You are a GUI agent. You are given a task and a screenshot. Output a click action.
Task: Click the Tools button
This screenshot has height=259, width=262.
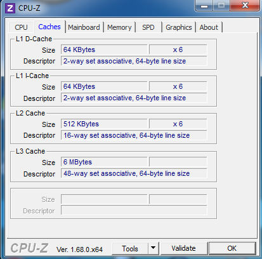coord(130,248)
